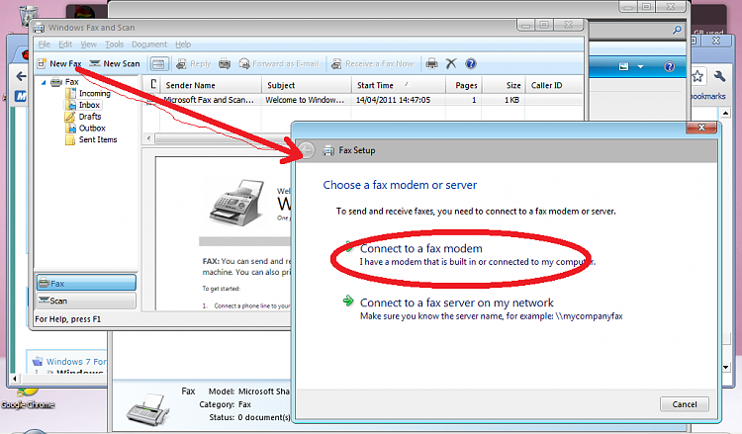Select the Welcome to Windows fax message
742x434 pixels.
pos(362,100)
